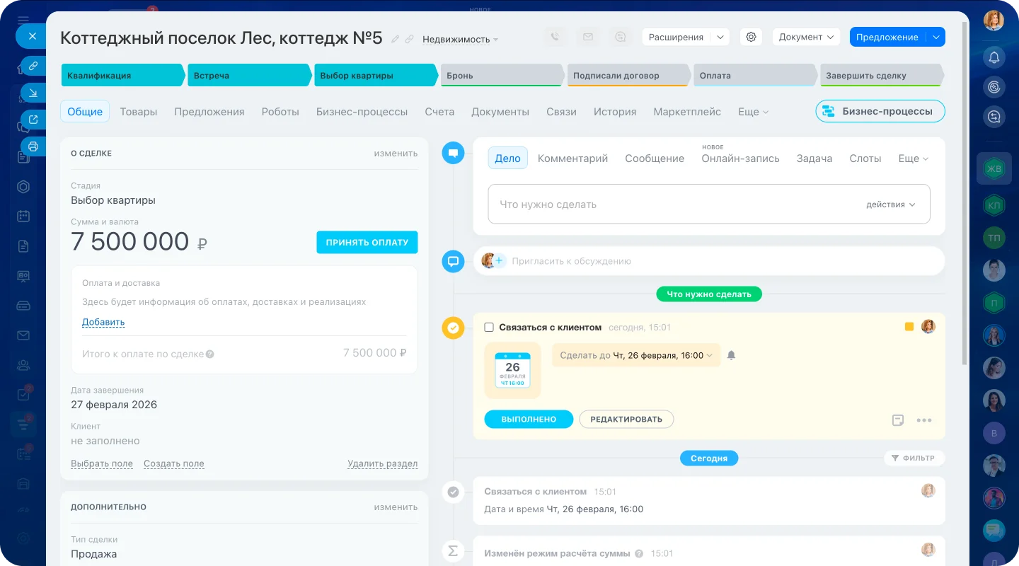This screenshot has height=566, width=1019.
Task: Open the chat icon next to email
Action: [621, 36]
